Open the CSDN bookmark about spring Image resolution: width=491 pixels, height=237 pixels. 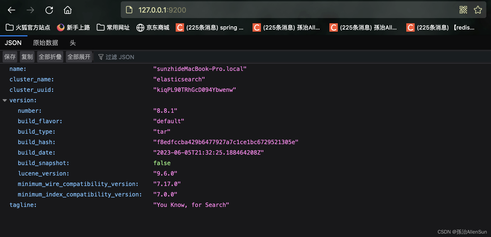coord(210,27)
